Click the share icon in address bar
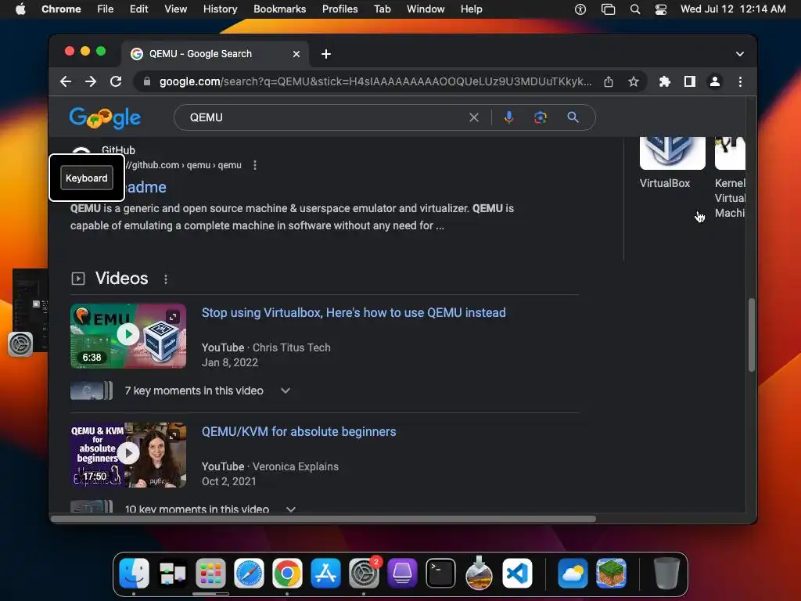Screen dimensions: 801x601 click(x=609, y=81)
